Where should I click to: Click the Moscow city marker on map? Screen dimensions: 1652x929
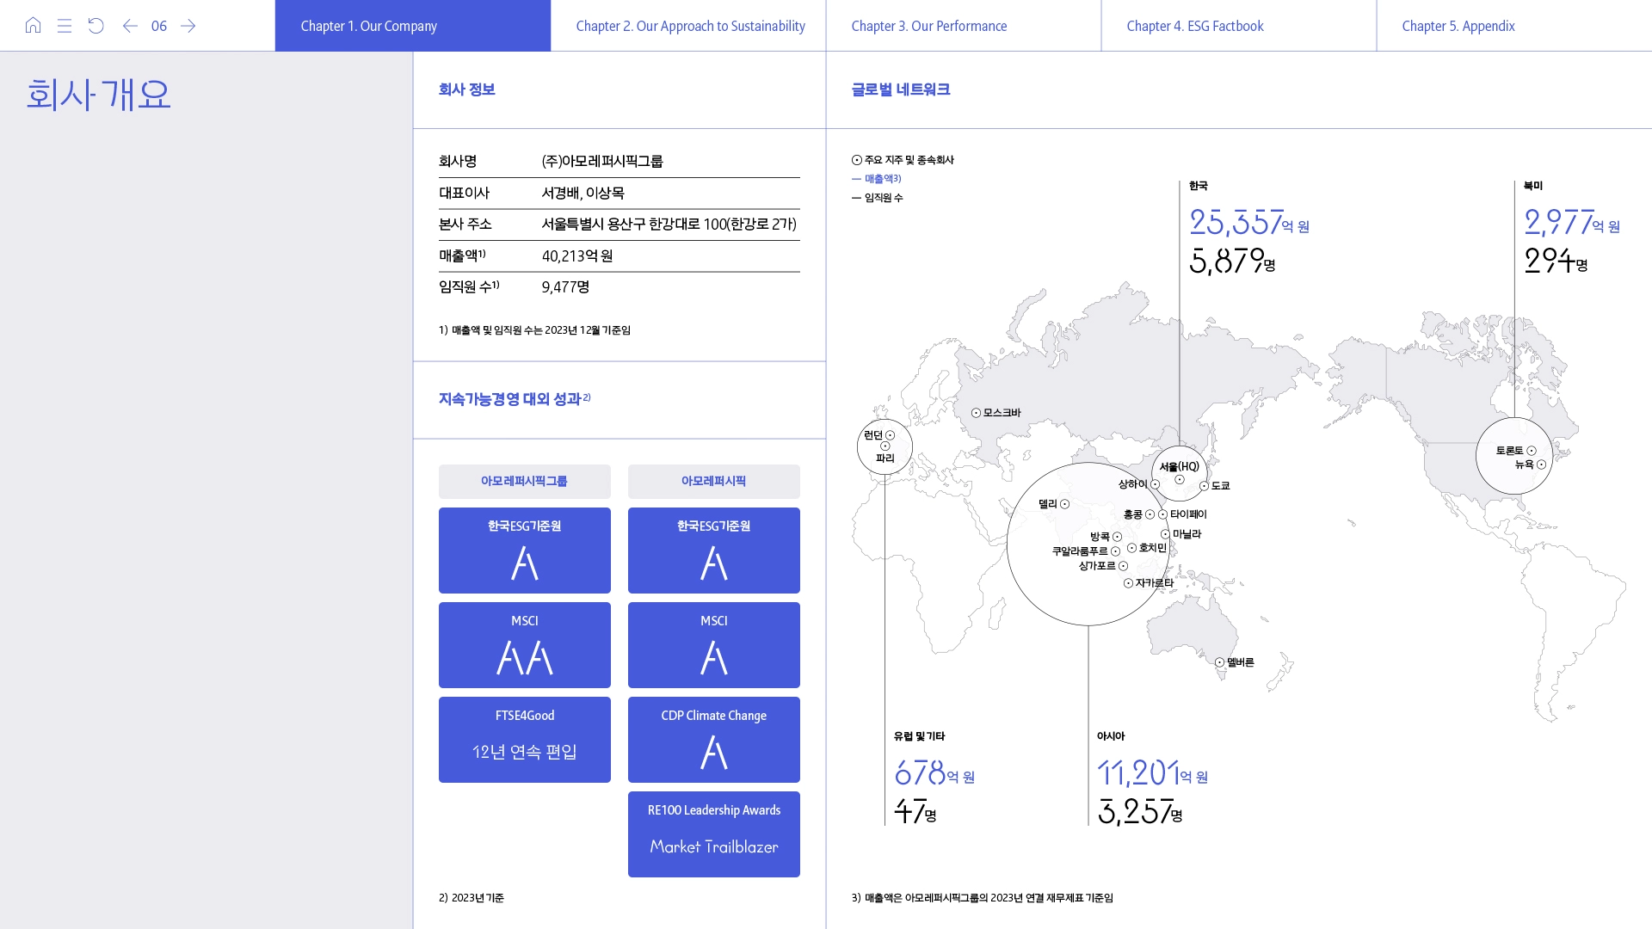pyautogui.click(x=976, y=413)
